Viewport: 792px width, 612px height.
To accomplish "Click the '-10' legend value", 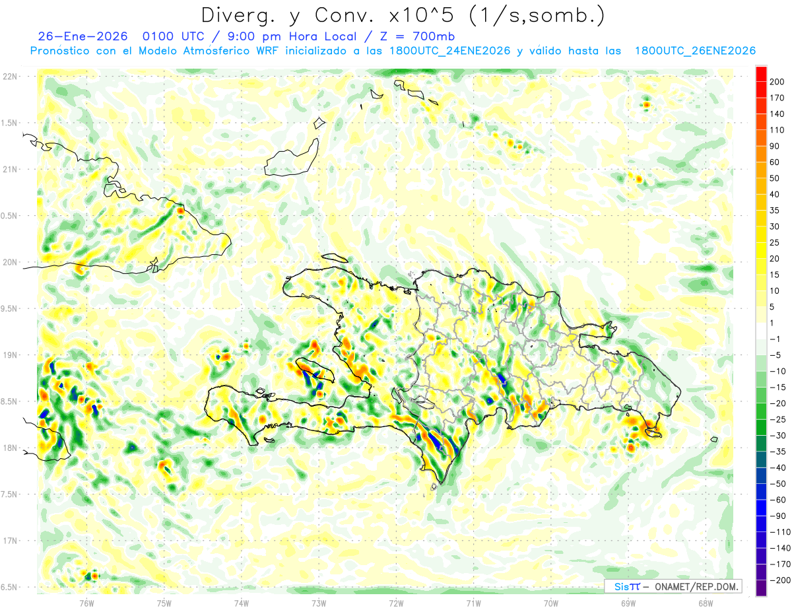I will click(x=779, y=371).
